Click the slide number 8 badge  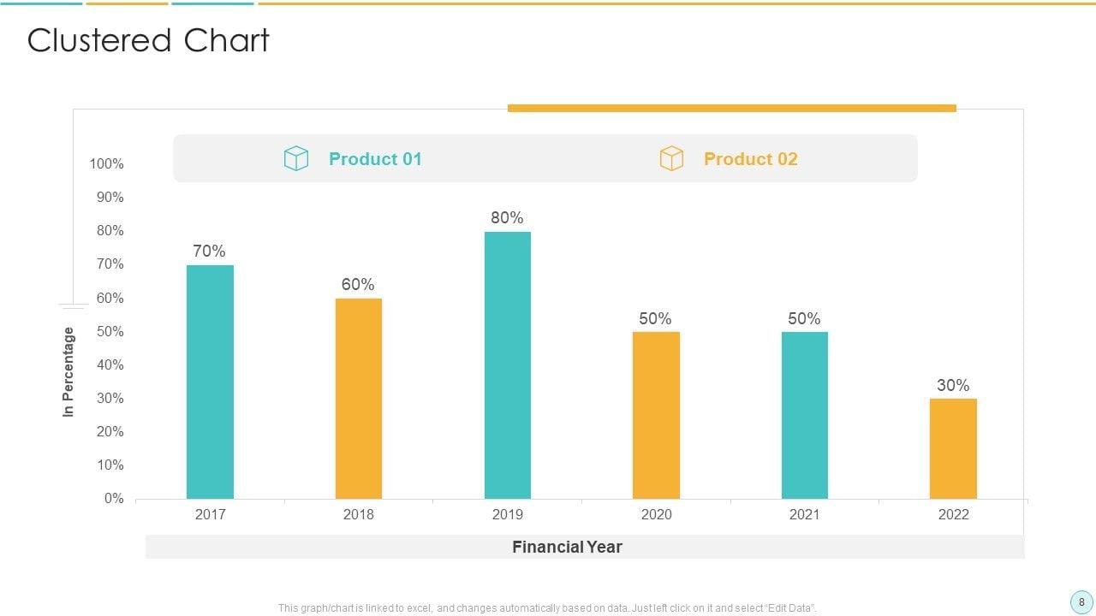[1081, 601]
